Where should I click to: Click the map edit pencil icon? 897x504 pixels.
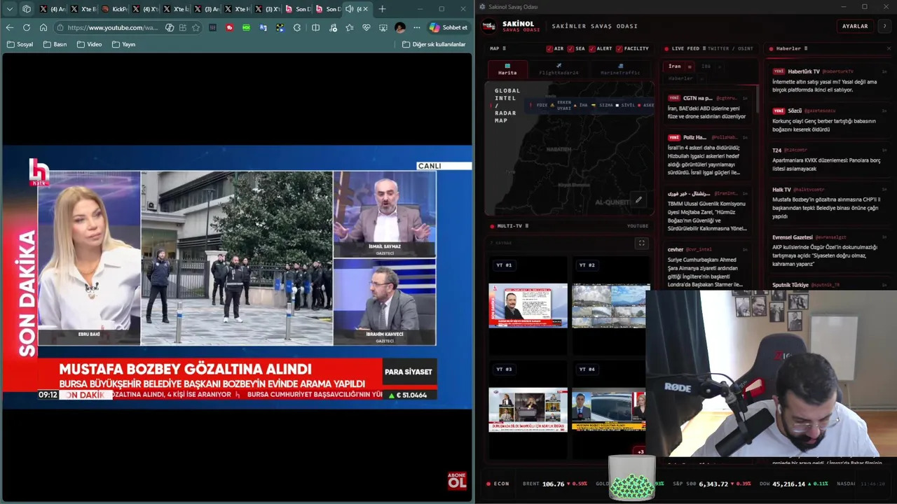638,199
